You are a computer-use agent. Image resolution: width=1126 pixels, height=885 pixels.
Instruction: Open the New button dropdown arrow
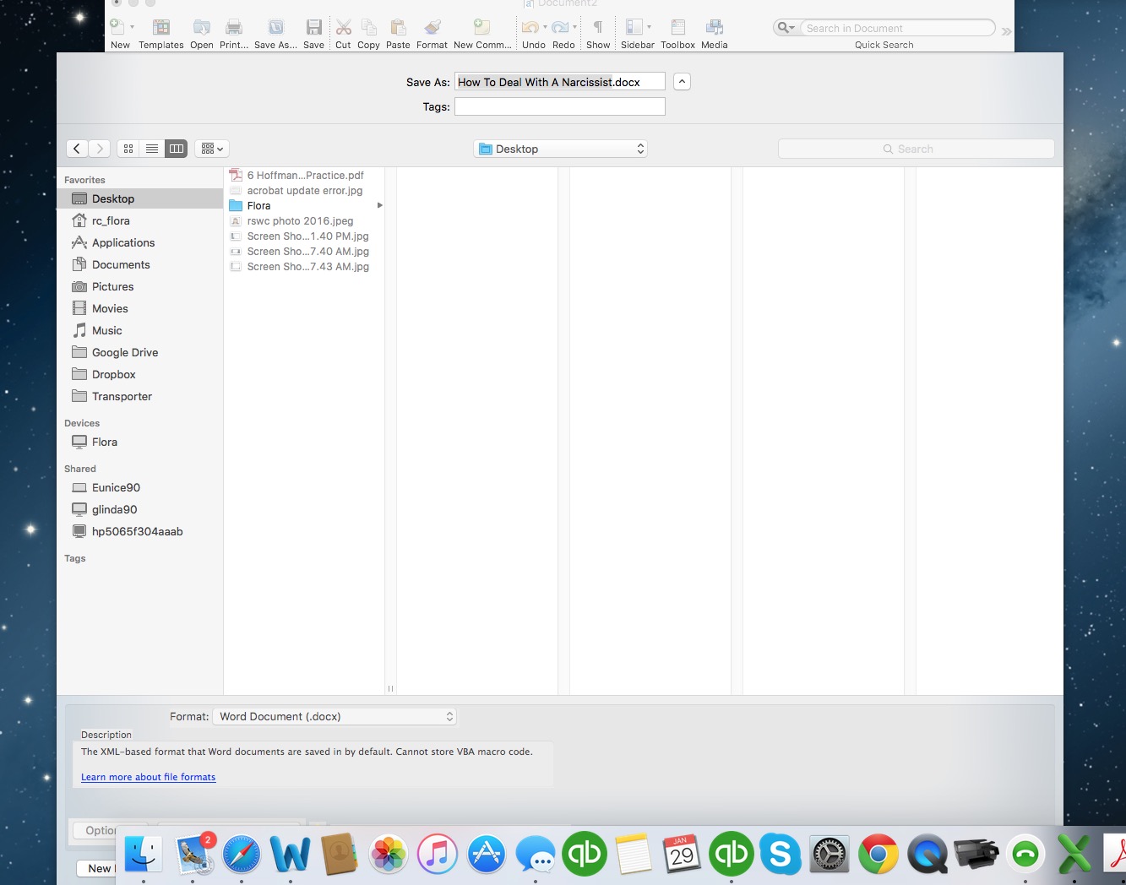pos(132,27)
